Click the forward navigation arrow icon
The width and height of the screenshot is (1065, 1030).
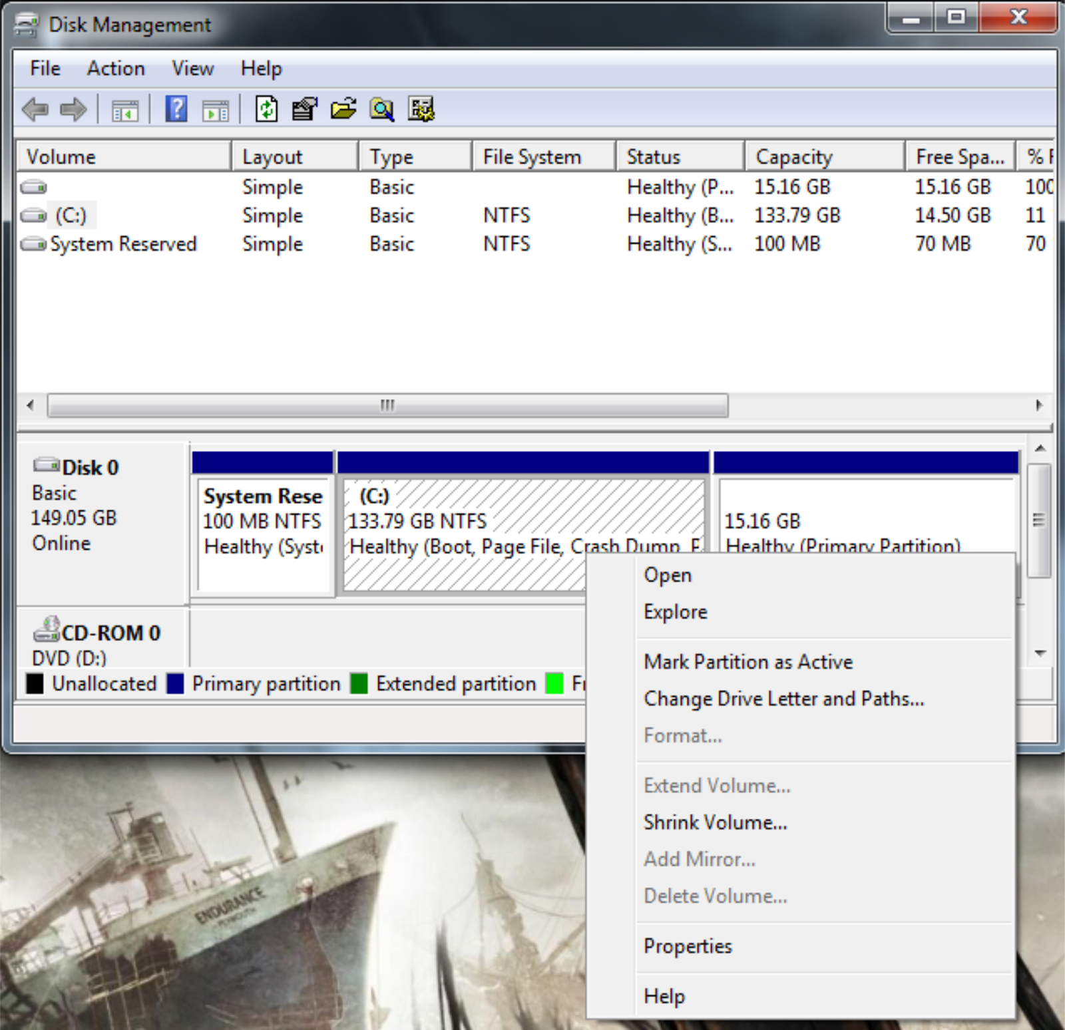73,110
